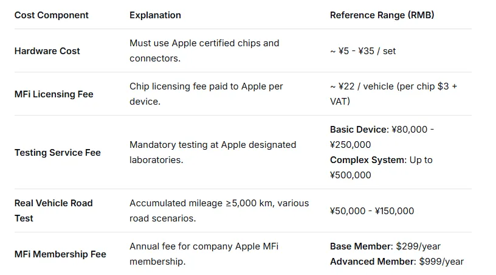Click the Reference Range (RMB) header

382,15
